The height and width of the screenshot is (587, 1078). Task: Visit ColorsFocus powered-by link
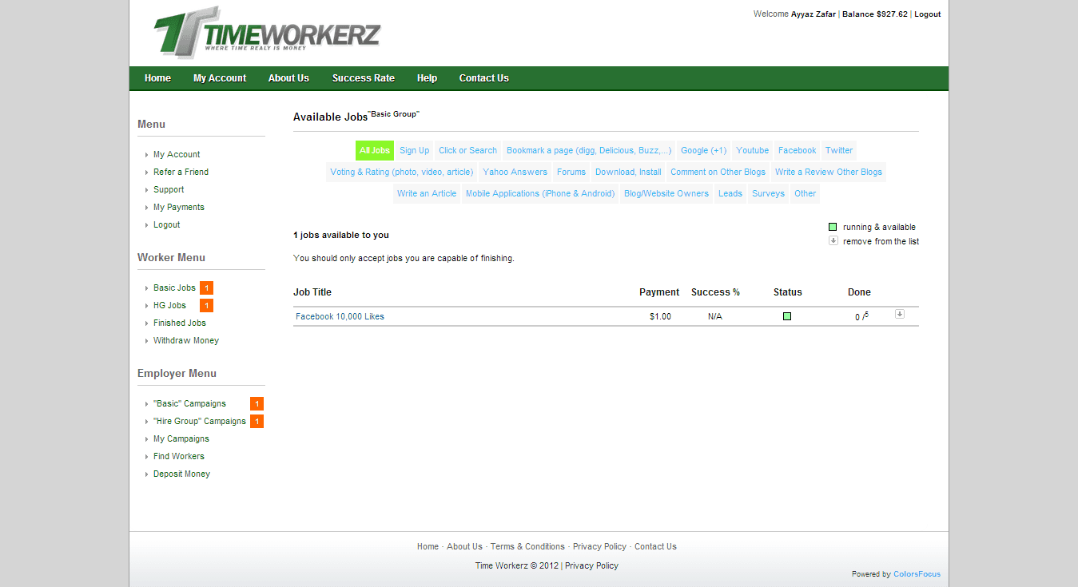pyautogui.click(x=917, y=574)
